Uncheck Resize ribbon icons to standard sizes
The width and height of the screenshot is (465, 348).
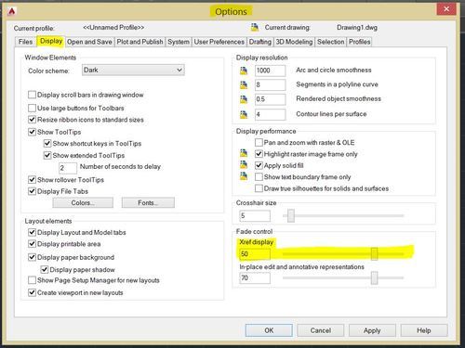coord(32,120)
